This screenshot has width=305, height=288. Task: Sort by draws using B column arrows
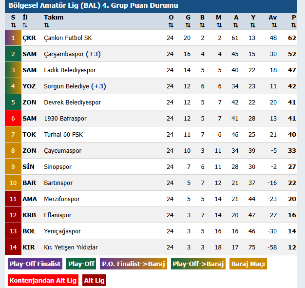[x=202, y=25]
